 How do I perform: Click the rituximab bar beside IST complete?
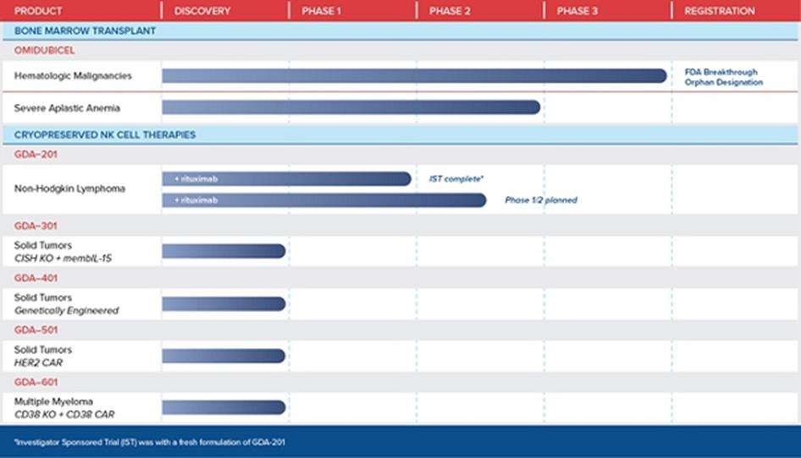point(286,178)
